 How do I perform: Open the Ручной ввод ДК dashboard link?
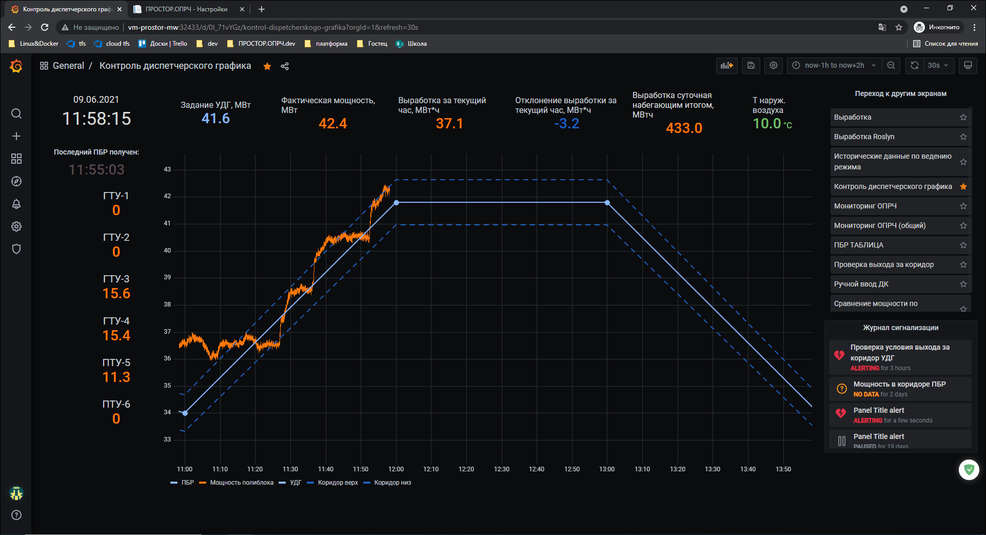(x=861, y=284)
